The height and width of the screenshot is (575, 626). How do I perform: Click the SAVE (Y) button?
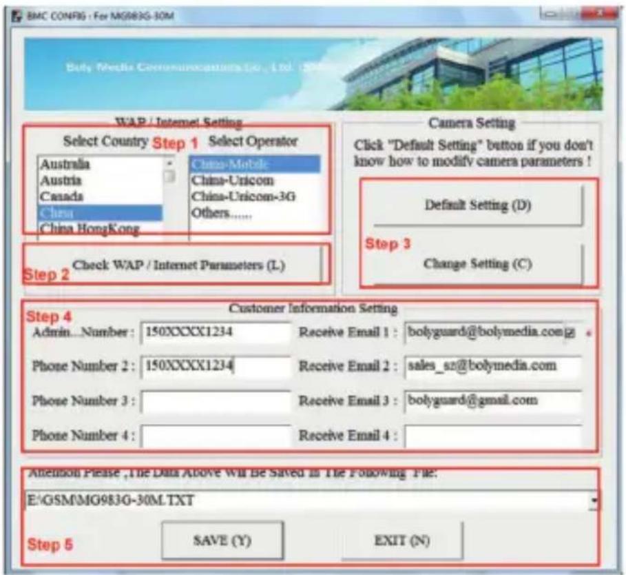(x=222, y=541)
